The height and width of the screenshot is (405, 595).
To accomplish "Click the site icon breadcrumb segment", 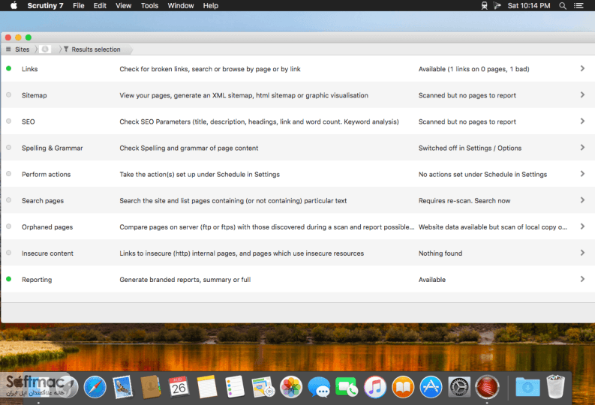I will point(45,49).
